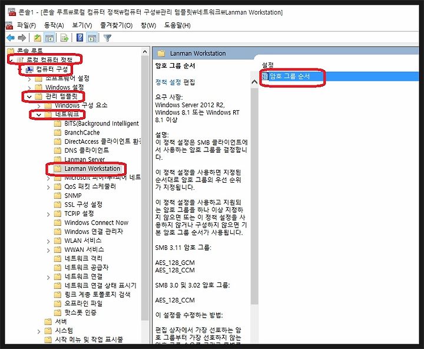Select Lanman Server in the tree

[x=84, y=160]
